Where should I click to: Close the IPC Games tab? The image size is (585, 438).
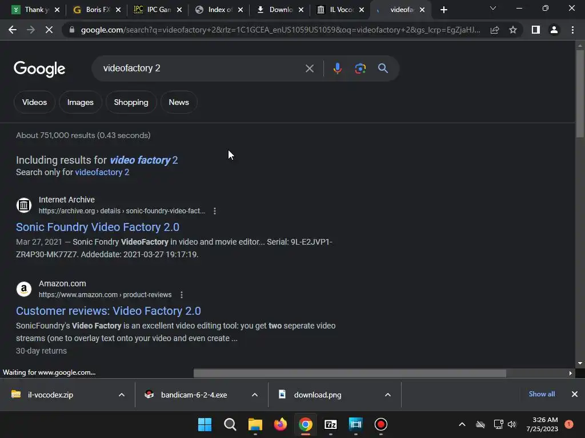click(x=179, y=10)
